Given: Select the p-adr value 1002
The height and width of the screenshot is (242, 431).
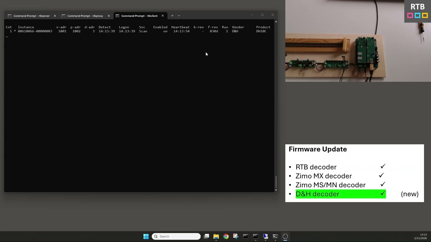Looking at the screenshot, I should (x=76, y=31).
